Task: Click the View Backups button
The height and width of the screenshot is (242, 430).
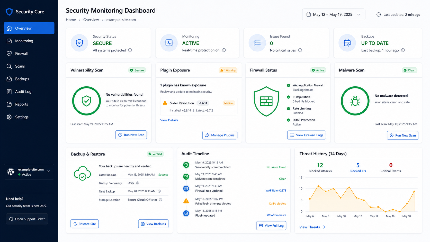Action: pyautogui.click(x=153, y=224)
